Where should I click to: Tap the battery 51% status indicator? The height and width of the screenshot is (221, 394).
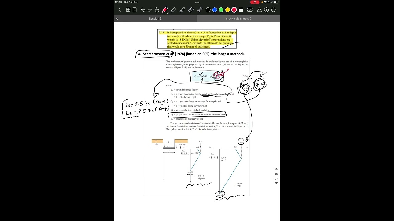pos(273,2)
